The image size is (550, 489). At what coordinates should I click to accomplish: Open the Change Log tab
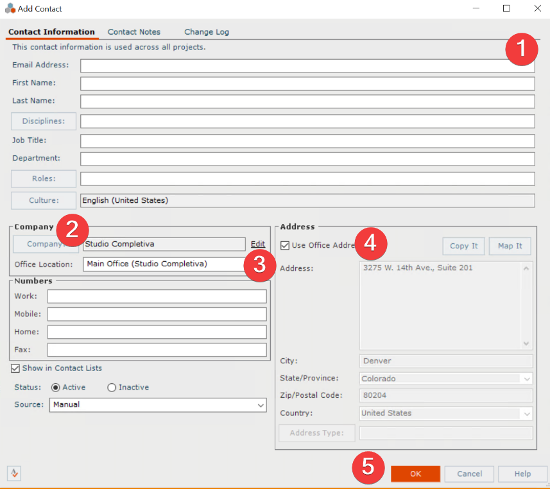(206, 31)
